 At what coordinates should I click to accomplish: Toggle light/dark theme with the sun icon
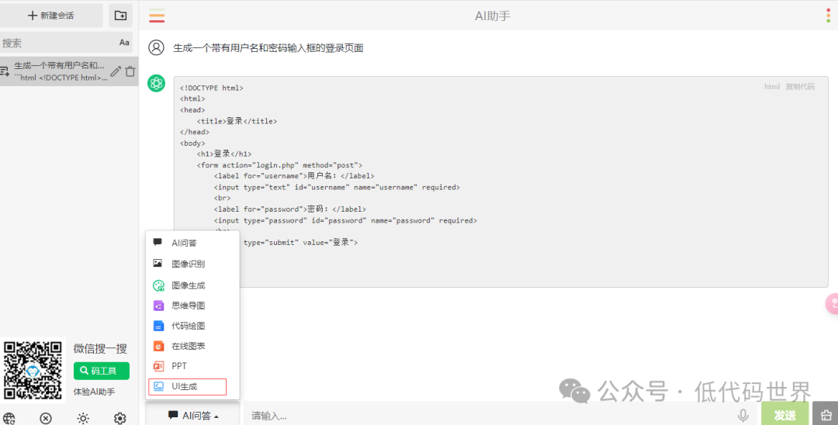(x=83, y=418)
